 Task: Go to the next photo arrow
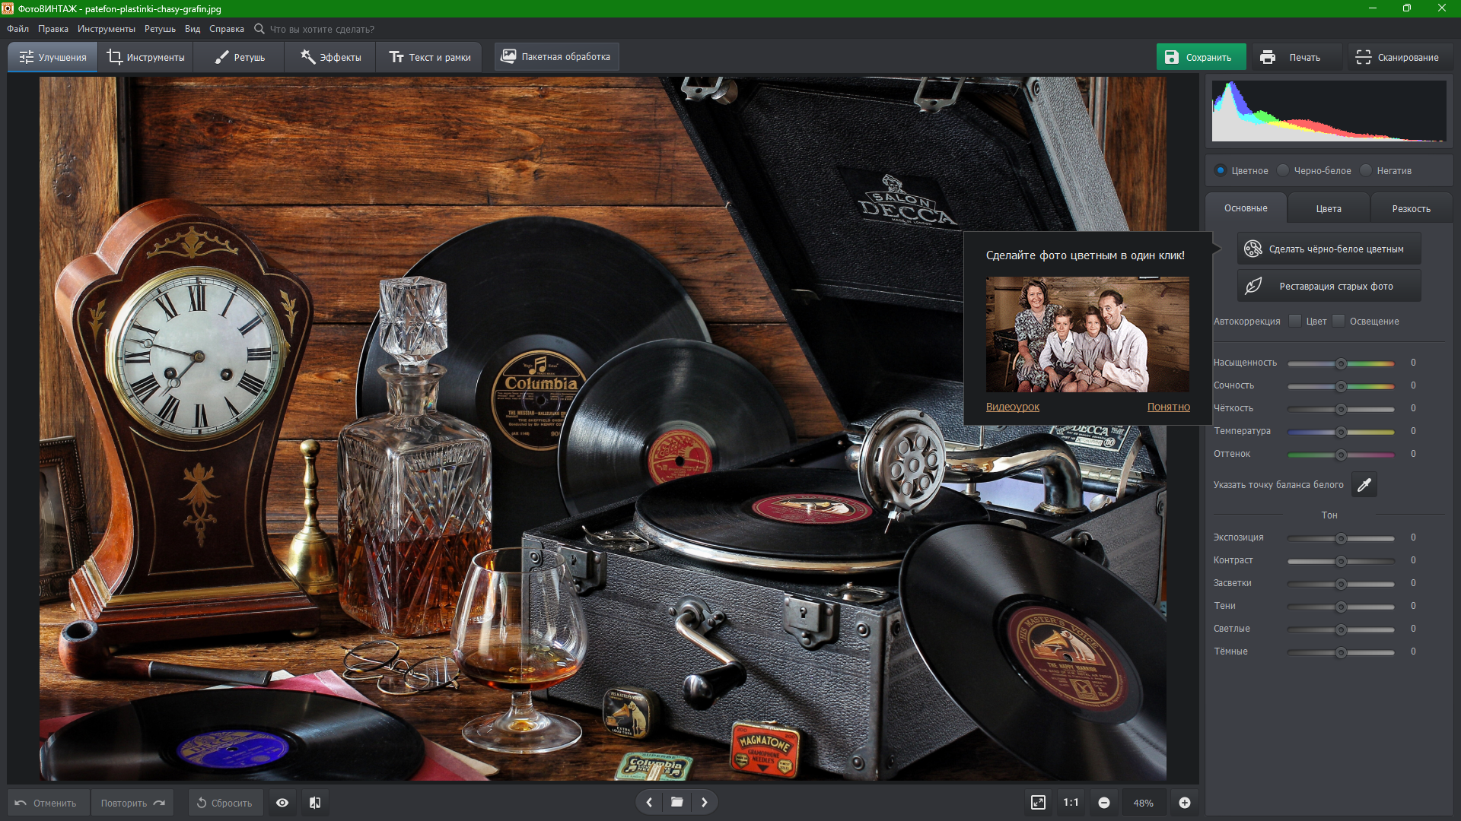pos(705,802)
